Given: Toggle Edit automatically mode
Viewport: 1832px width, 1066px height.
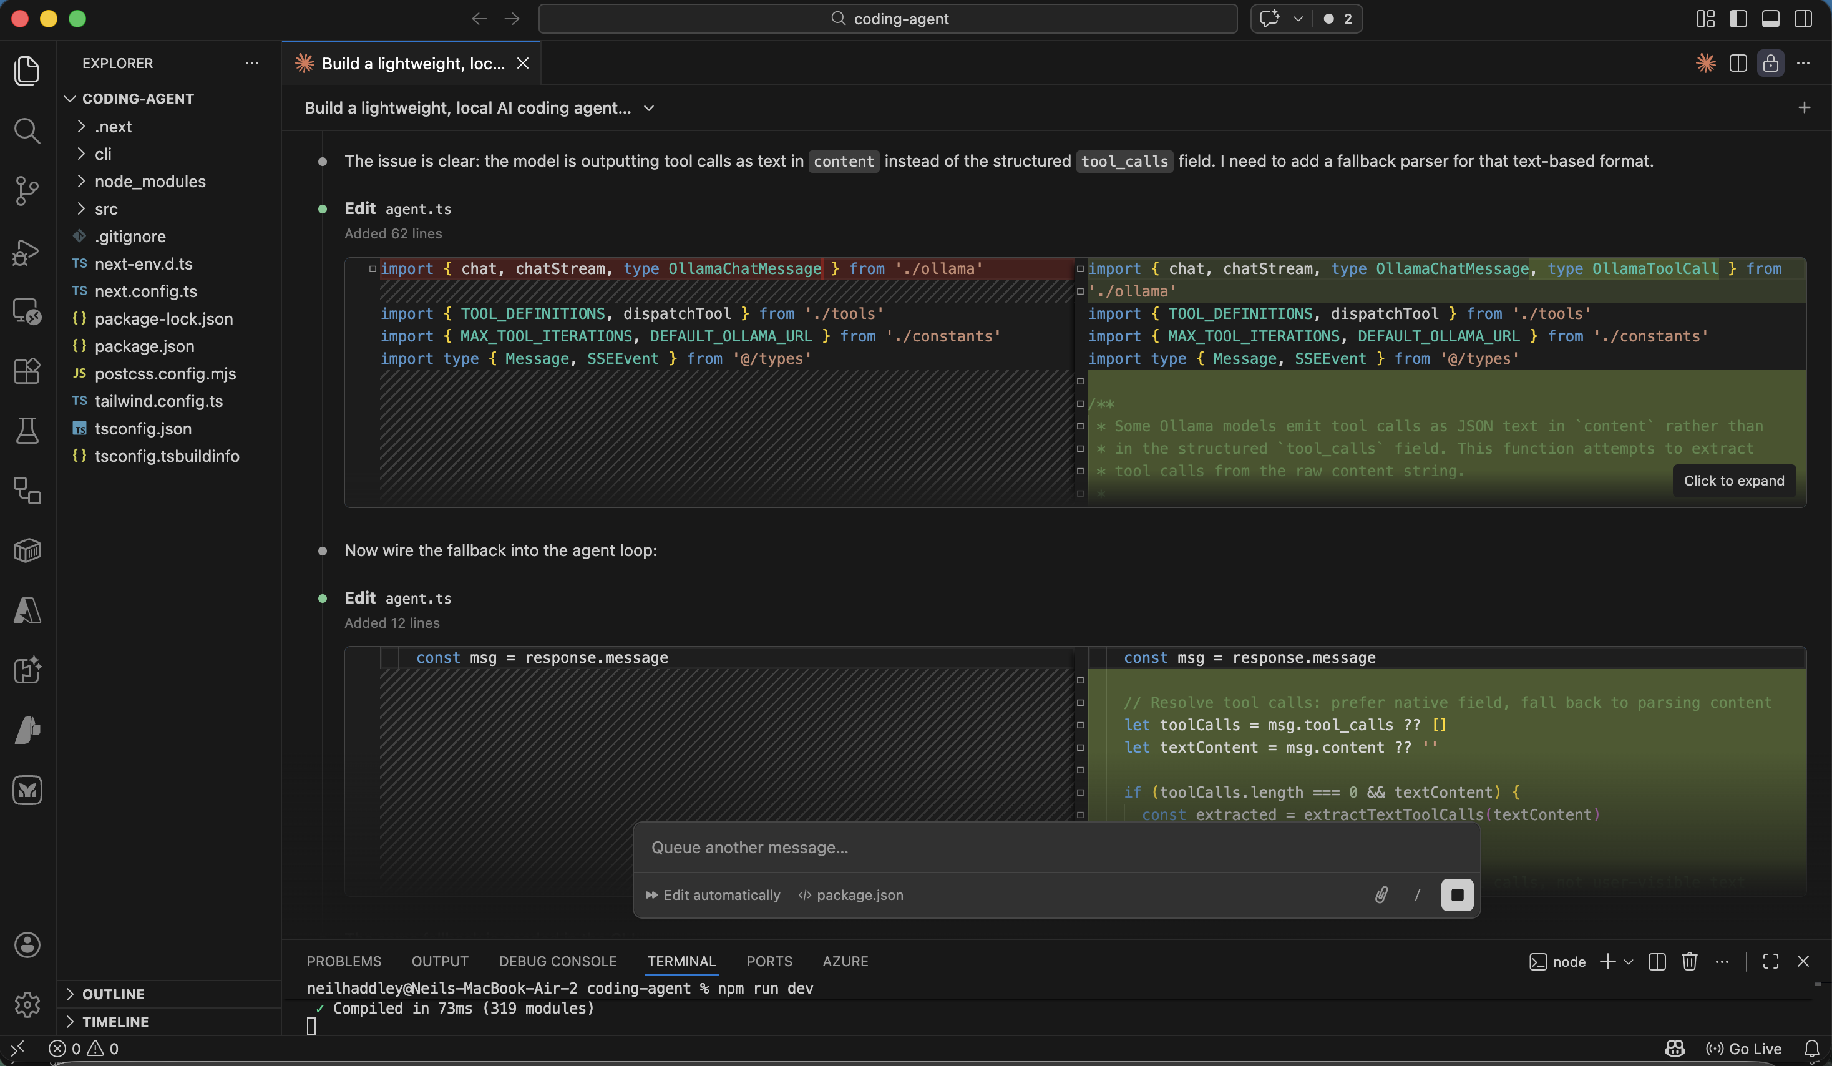Looking at the screenshot, I should tap(713, 895).
